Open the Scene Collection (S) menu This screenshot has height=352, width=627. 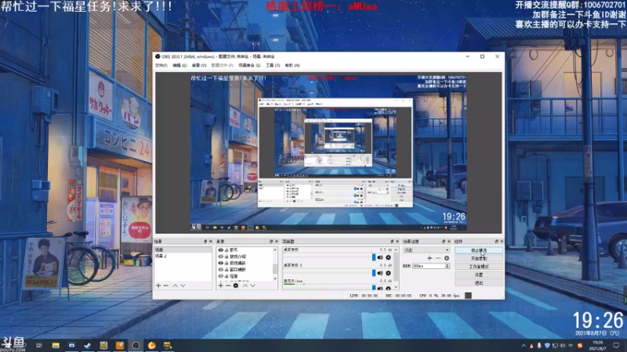click(x=249, y=66)
